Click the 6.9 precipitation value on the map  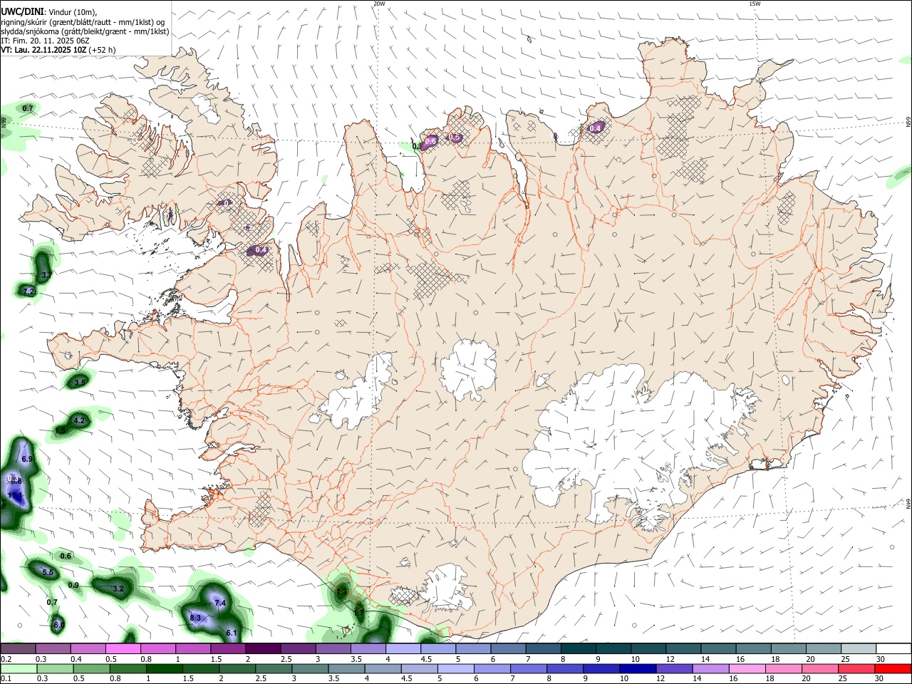[27, 460]
